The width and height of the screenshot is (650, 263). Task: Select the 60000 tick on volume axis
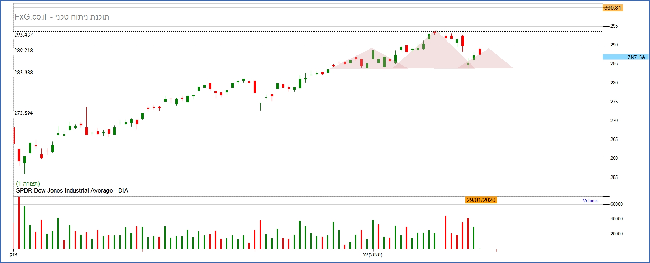[616, 204]
